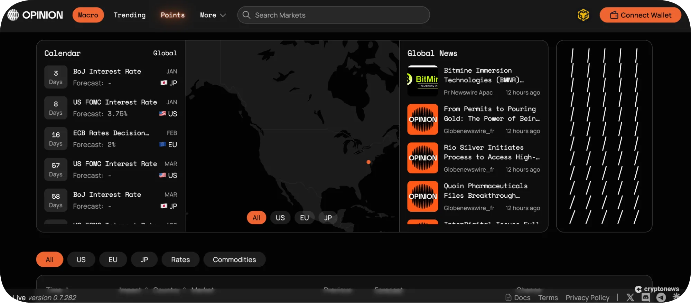Select the JP filter on the map
Viewport: 691px width, 303px height.
(328, 218)
